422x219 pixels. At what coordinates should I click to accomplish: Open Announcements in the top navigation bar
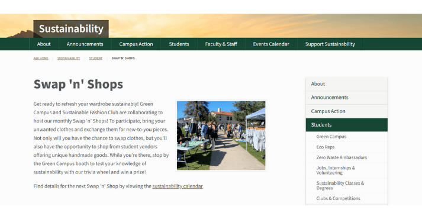(x=85, y=44)
